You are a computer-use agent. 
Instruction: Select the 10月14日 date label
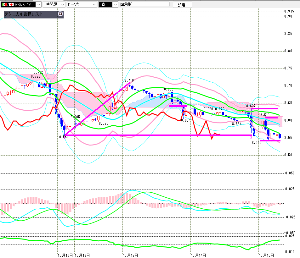198,255
